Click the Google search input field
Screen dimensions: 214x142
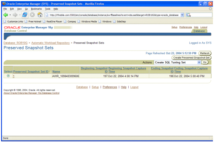click(201, 15)
